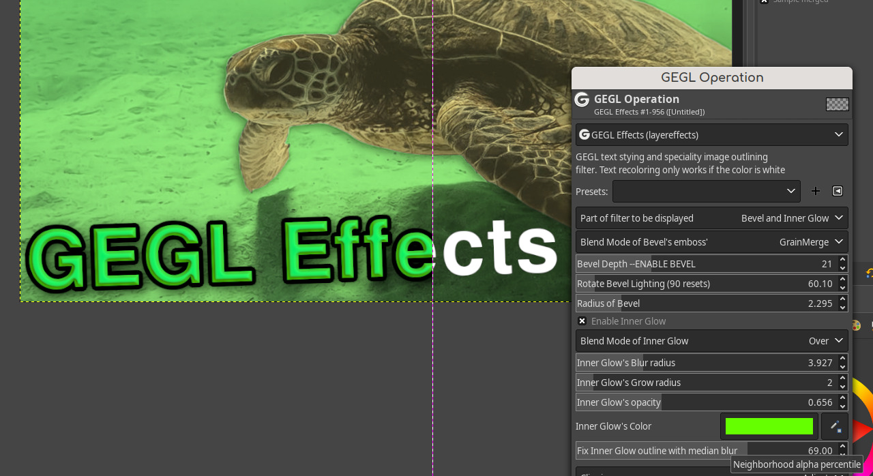Click the GEGL logo icon in dialog header
Screen dimensions: 873x476
point(582,100)
